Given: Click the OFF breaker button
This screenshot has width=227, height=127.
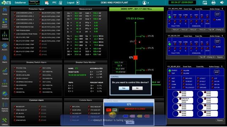Looking at the screenshot, I should coord(114,110).
